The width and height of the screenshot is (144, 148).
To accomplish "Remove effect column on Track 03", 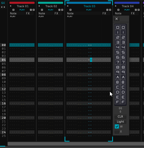I will click(107, 10).
